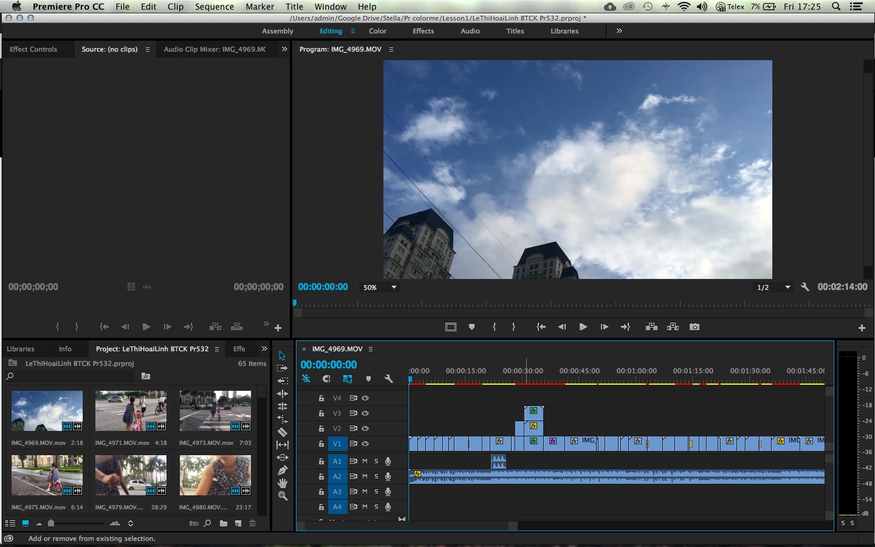Click New Bin folder icon

coord(224,523)
